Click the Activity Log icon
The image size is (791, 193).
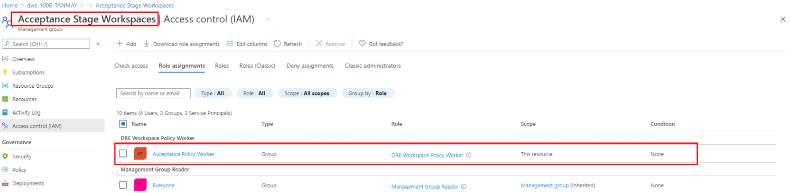pyautogui.click(x=5, y=112)
